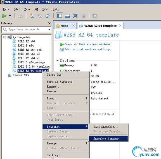
Task: Collapse the Devices section
Action: pyautogui.click(x=58, y=61)
